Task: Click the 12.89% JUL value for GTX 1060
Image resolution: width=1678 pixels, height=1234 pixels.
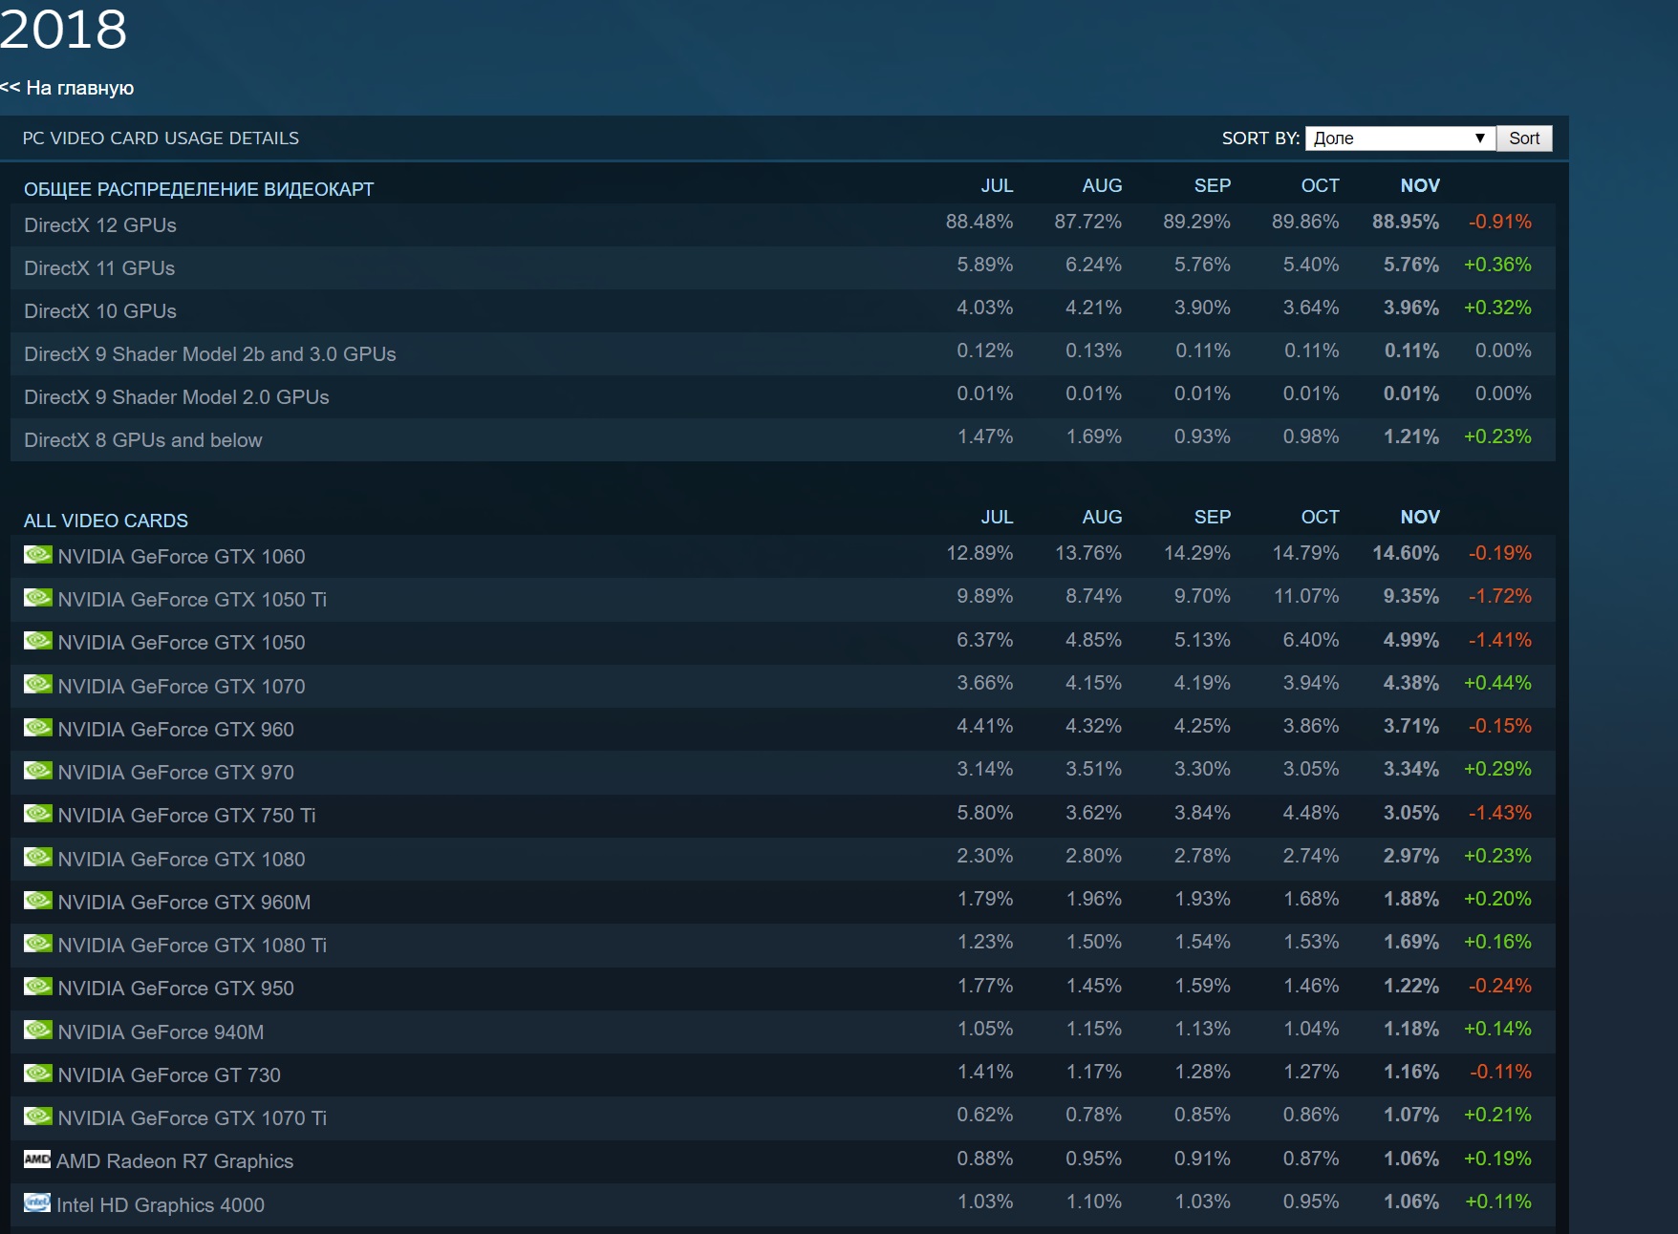Action: 979,553
